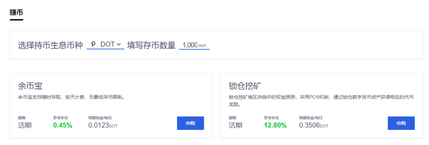Click the 选择持币生息币种 label
This screenshot has width=429, height=145.
(50, 45)
